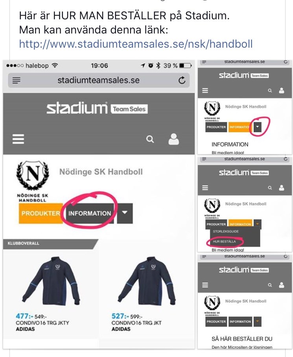Choose STORLEKSGUIDE from the dropdown menu
The image size is (293, 357).
[226, 231]
